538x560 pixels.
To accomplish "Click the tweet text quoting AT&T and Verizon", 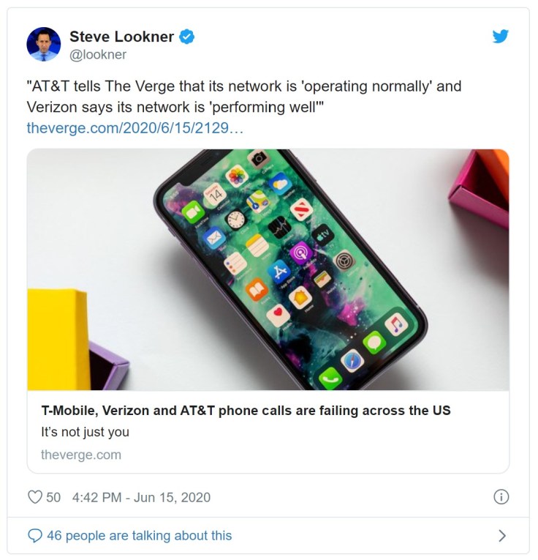I will 244,97.
